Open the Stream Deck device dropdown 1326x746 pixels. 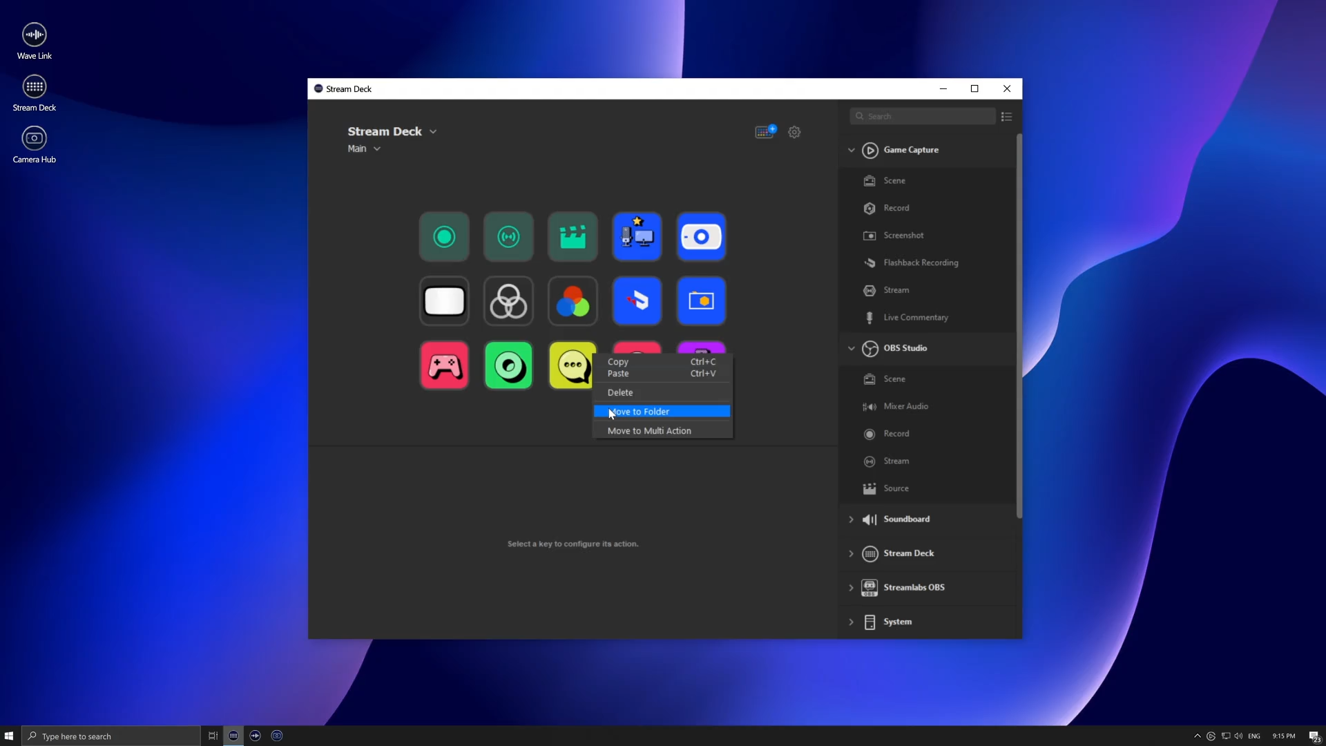pyautogui.click(x=392, y=131)
